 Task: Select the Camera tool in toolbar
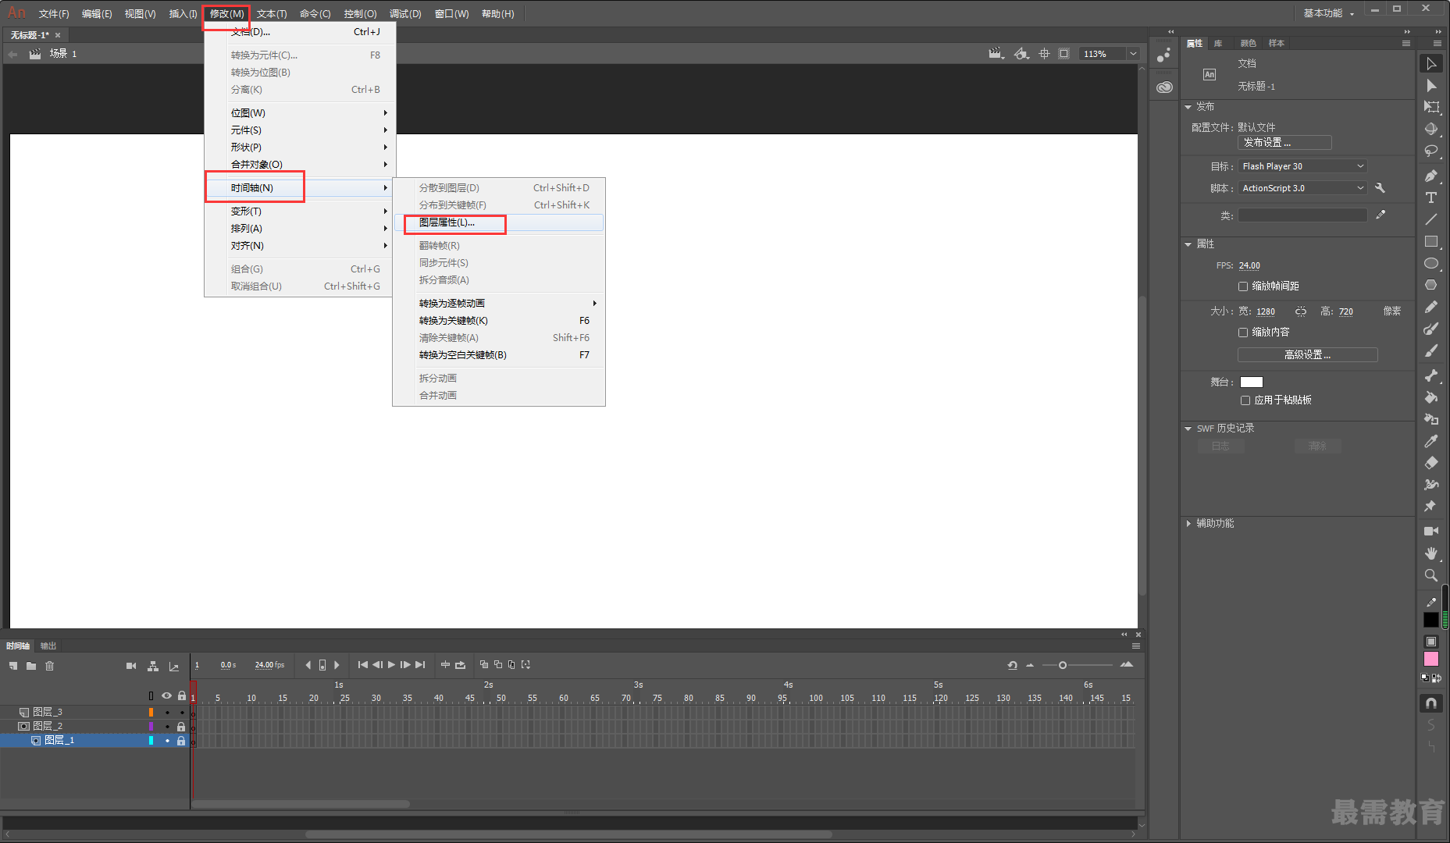point(1430,531)
